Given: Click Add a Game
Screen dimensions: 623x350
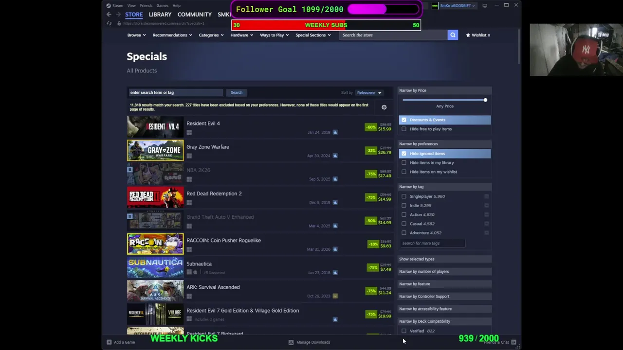Looking at the screenshot, I should pyautogui.click(x=121, y=342).
